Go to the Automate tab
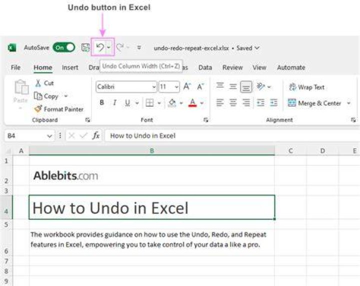The image size is (360, 286). (291, 68)
